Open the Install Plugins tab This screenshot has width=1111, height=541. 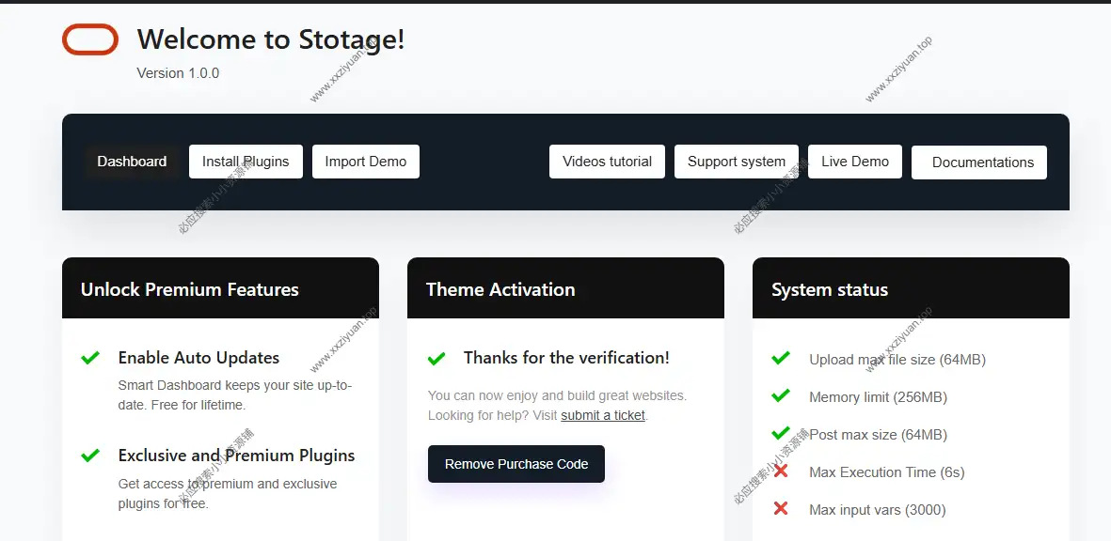click(246, 162)
